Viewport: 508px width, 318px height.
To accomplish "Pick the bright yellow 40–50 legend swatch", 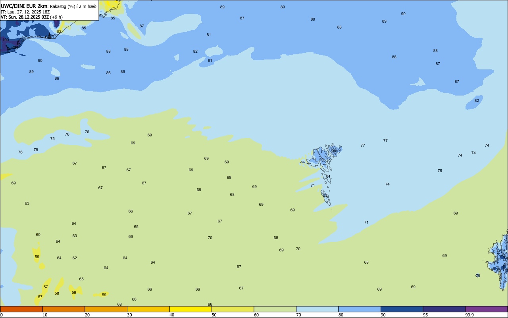I will [x=190, y=309].
